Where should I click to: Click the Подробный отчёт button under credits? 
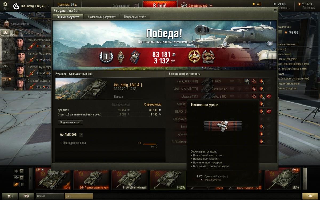click(x=70, y=122)
